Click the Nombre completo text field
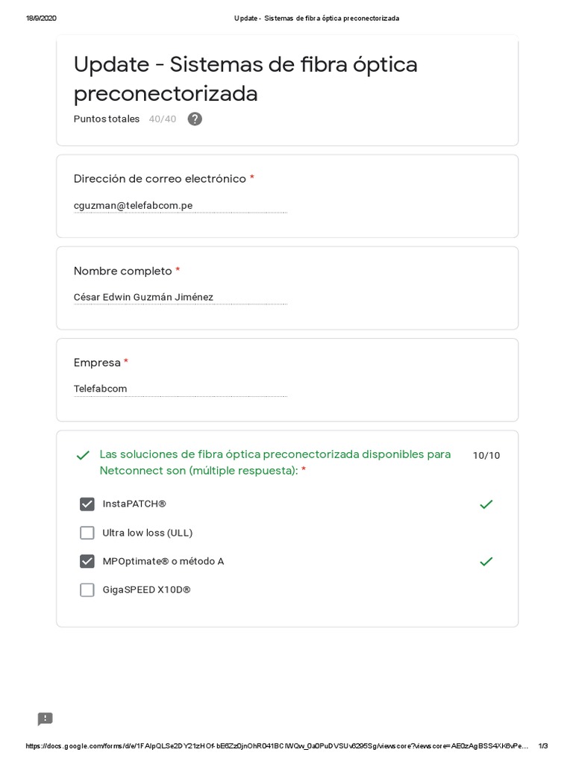This screenshot has height=764, width=573. point(180,298)
